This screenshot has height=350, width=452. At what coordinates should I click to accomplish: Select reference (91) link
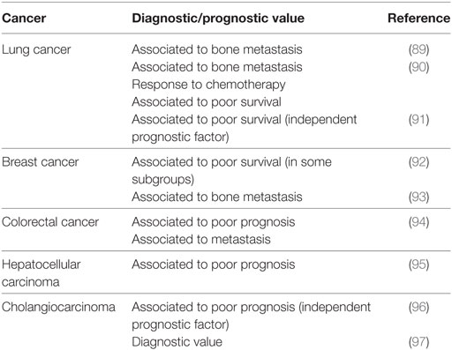pos(418,120)
